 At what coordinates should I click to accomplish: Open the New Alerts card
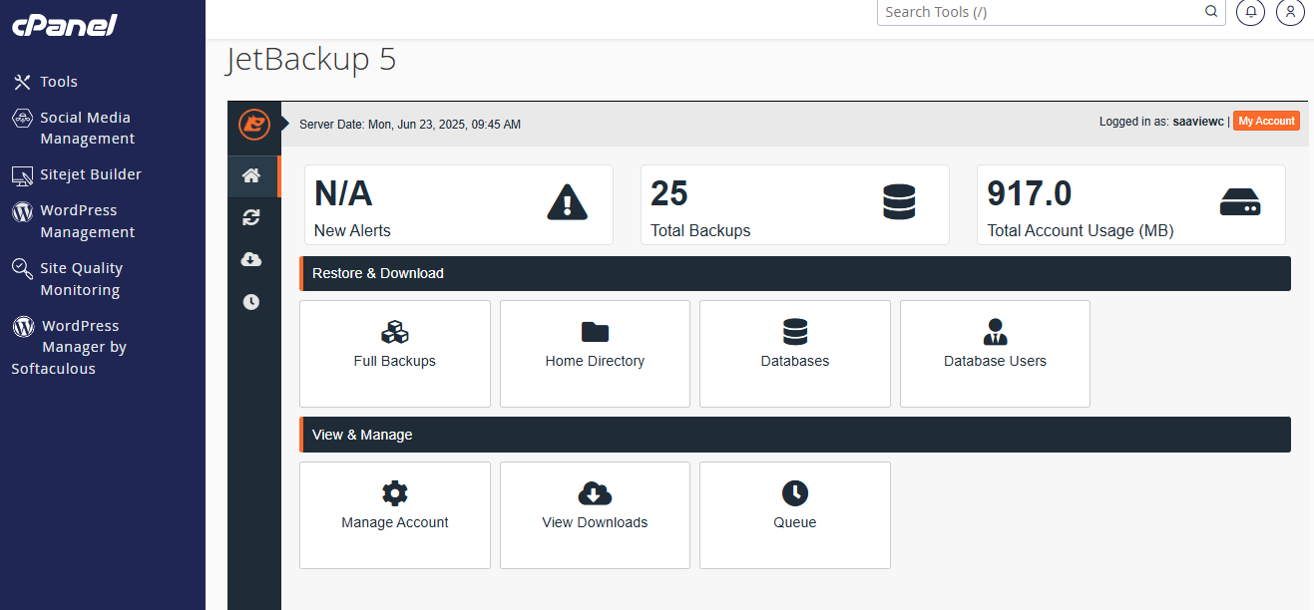point(459,205)
